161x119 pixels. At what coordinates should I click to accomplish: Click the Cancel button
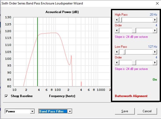point(147,111)
